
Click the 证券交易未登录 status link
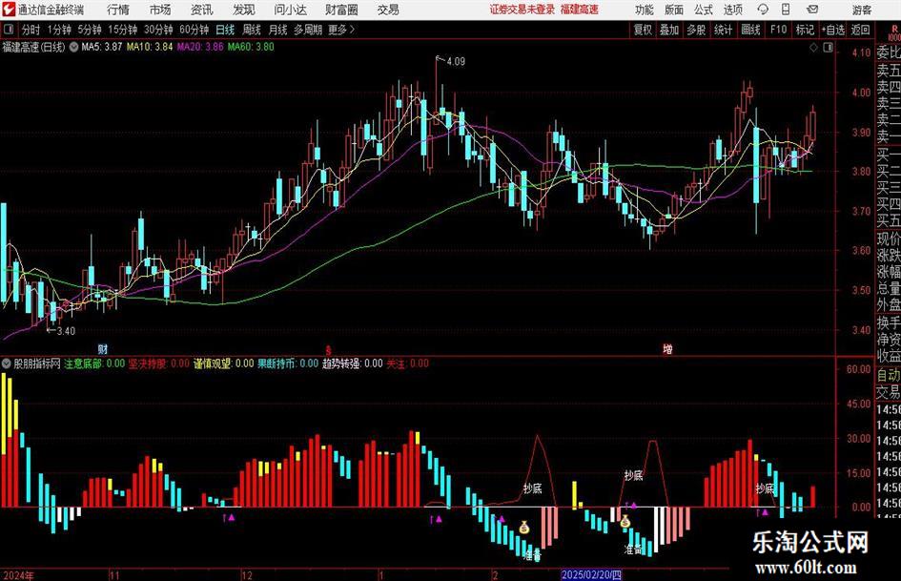[x=522, y=10]
